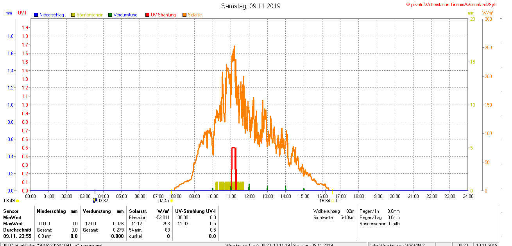Viewport: 512px width, 246px height.
Task: Click the red UV-Strahlung legend square
Action: tap(147, 15)
